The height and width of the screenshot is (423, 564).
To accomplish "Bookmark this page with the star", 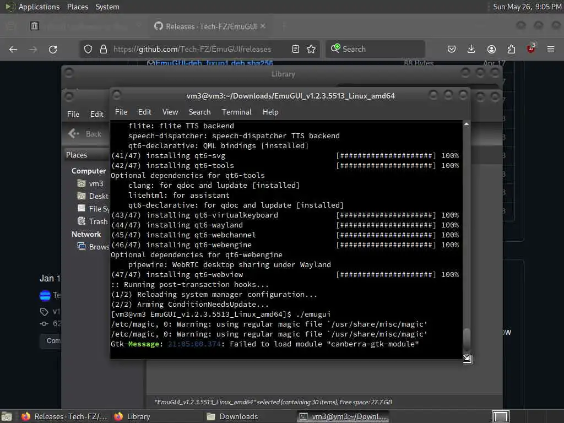I will point(311,49).
